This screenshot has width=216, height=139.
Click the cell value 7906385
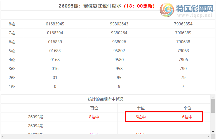tap(183, 33)
